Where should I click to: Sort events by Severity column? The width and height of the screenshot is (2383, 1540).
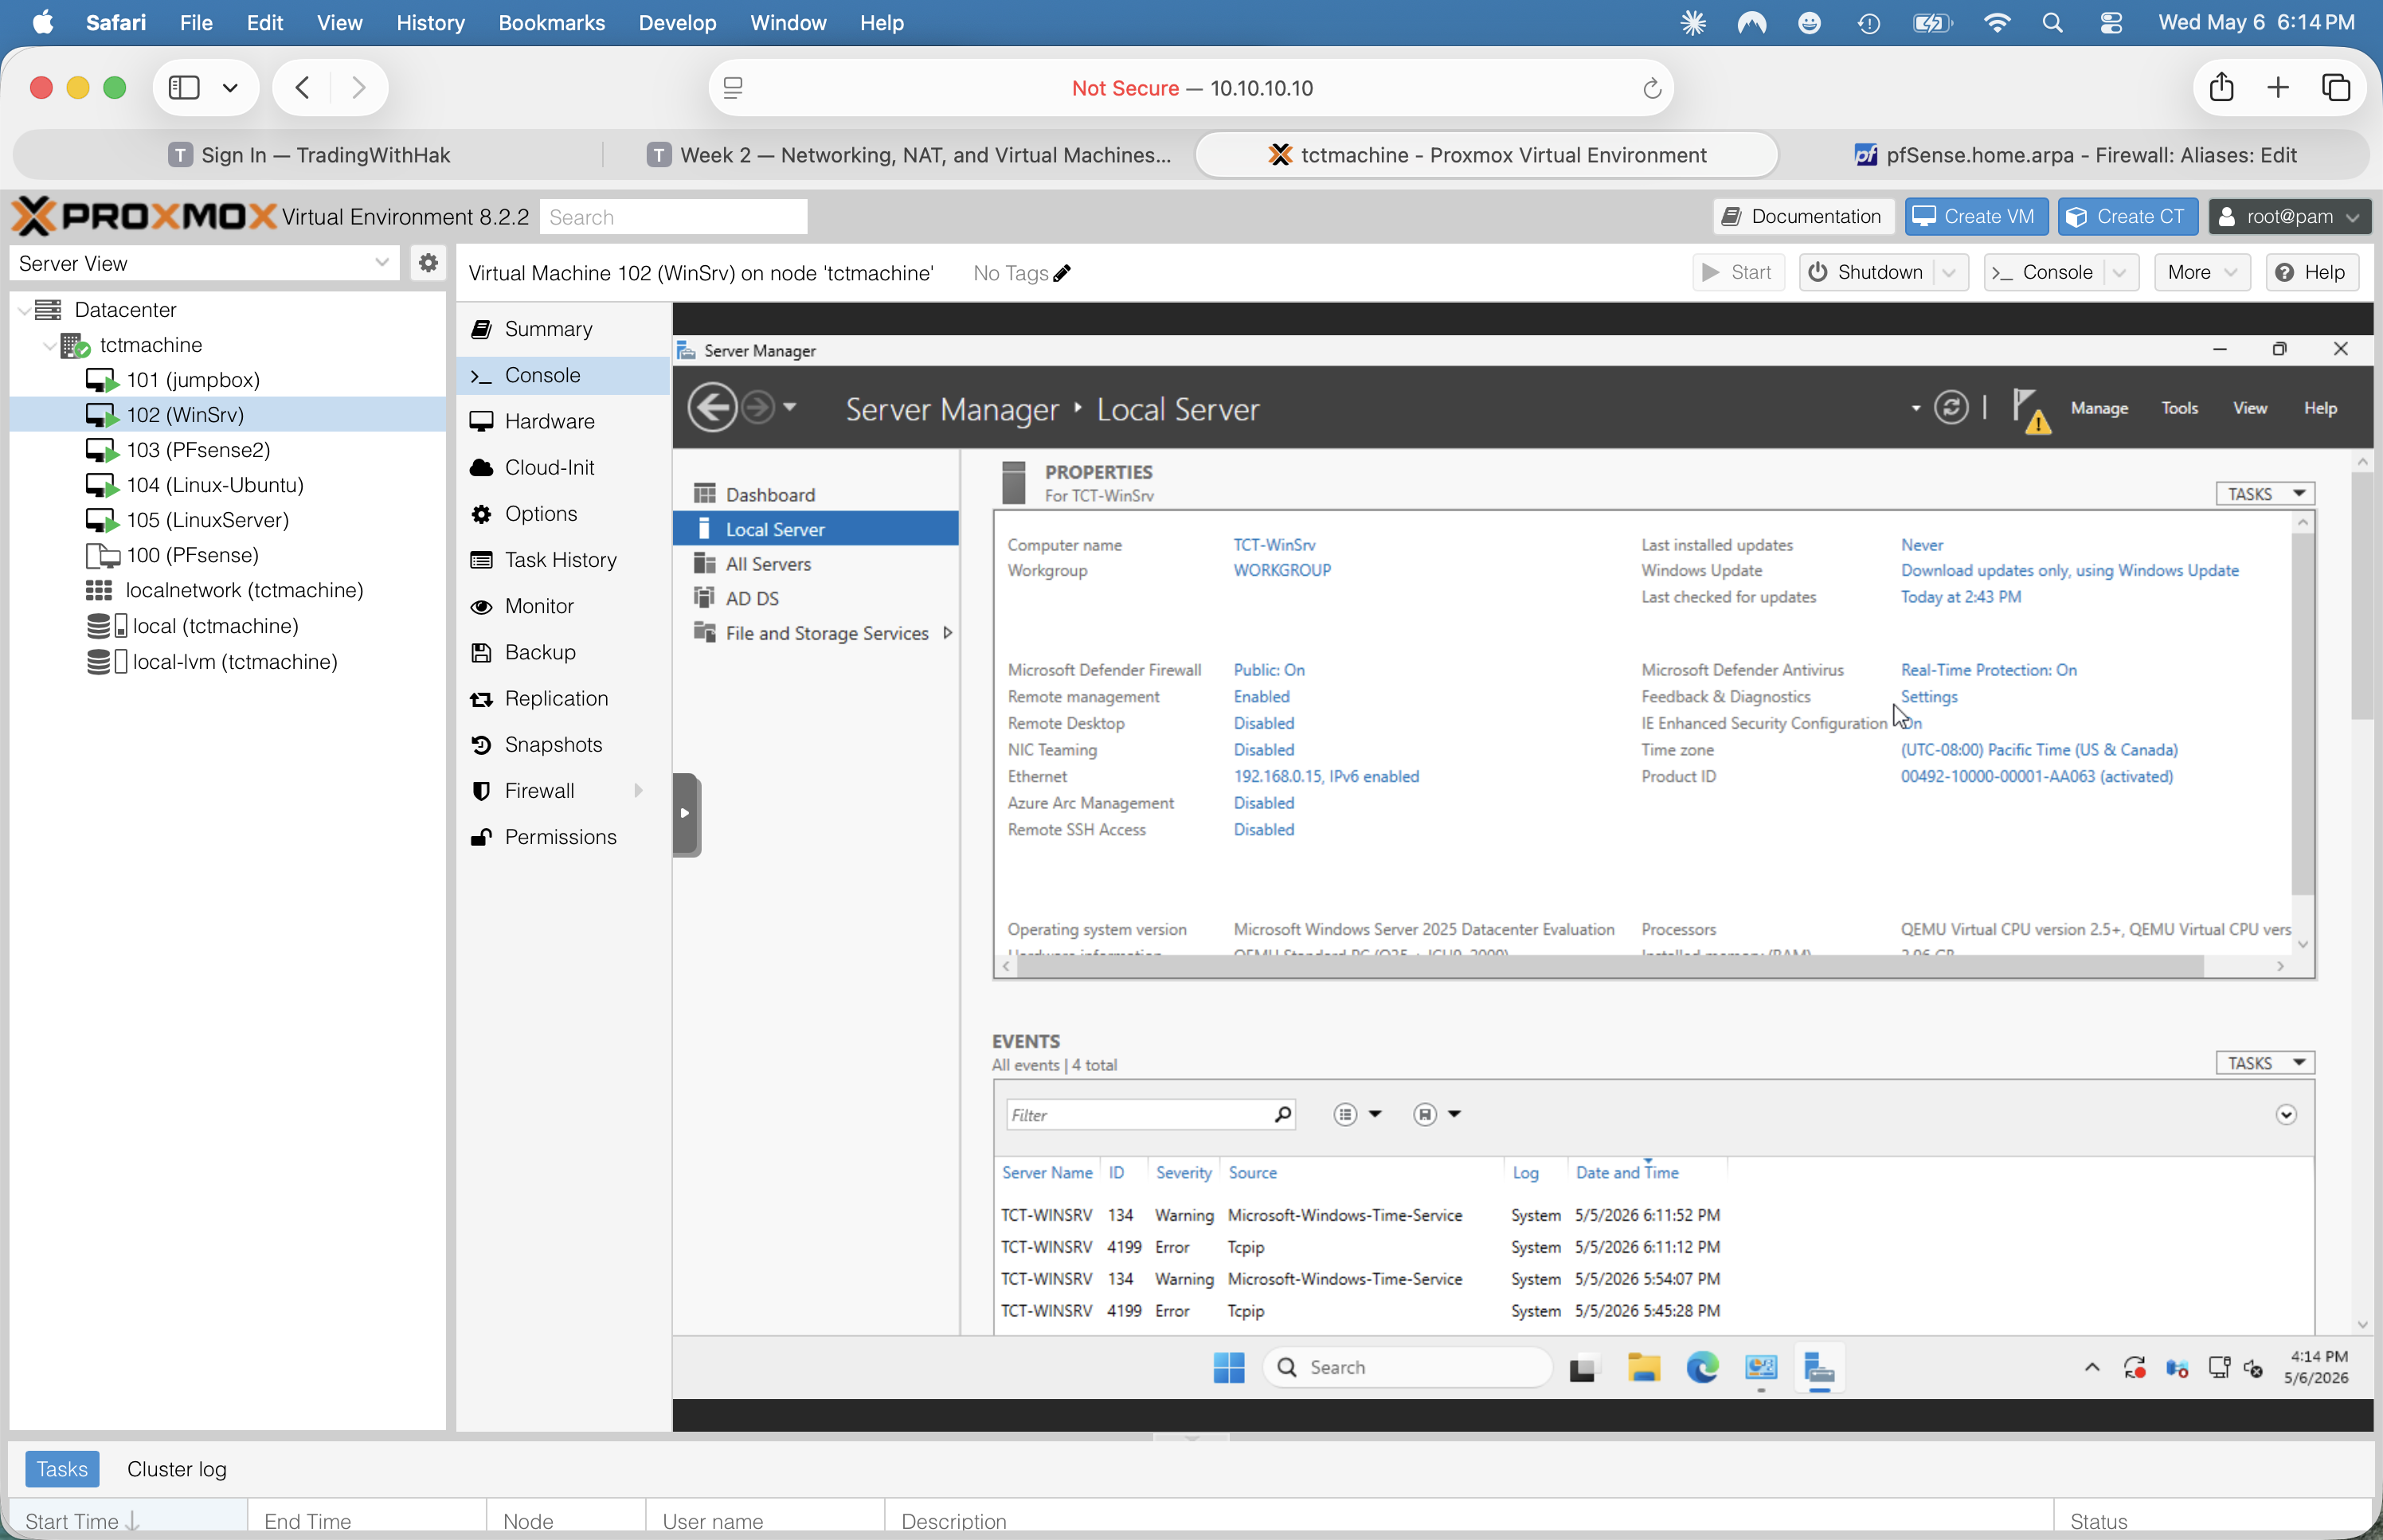[1183, 1172]
